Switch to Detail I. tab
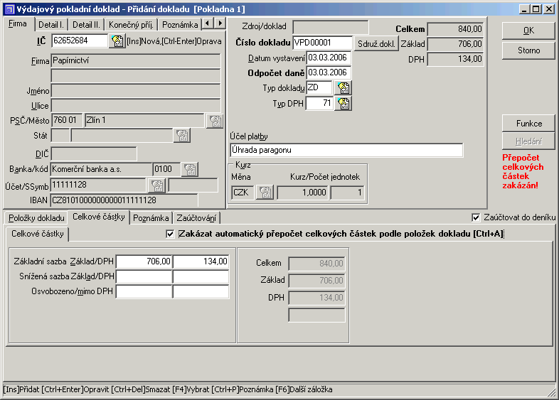The height and width of the screenshot is (400, 559). click(51, 25)
